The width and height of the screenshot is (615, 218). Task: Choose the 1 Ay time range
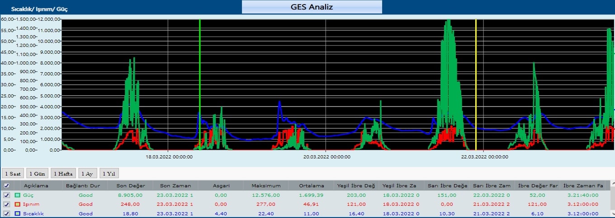click(88, 174)
